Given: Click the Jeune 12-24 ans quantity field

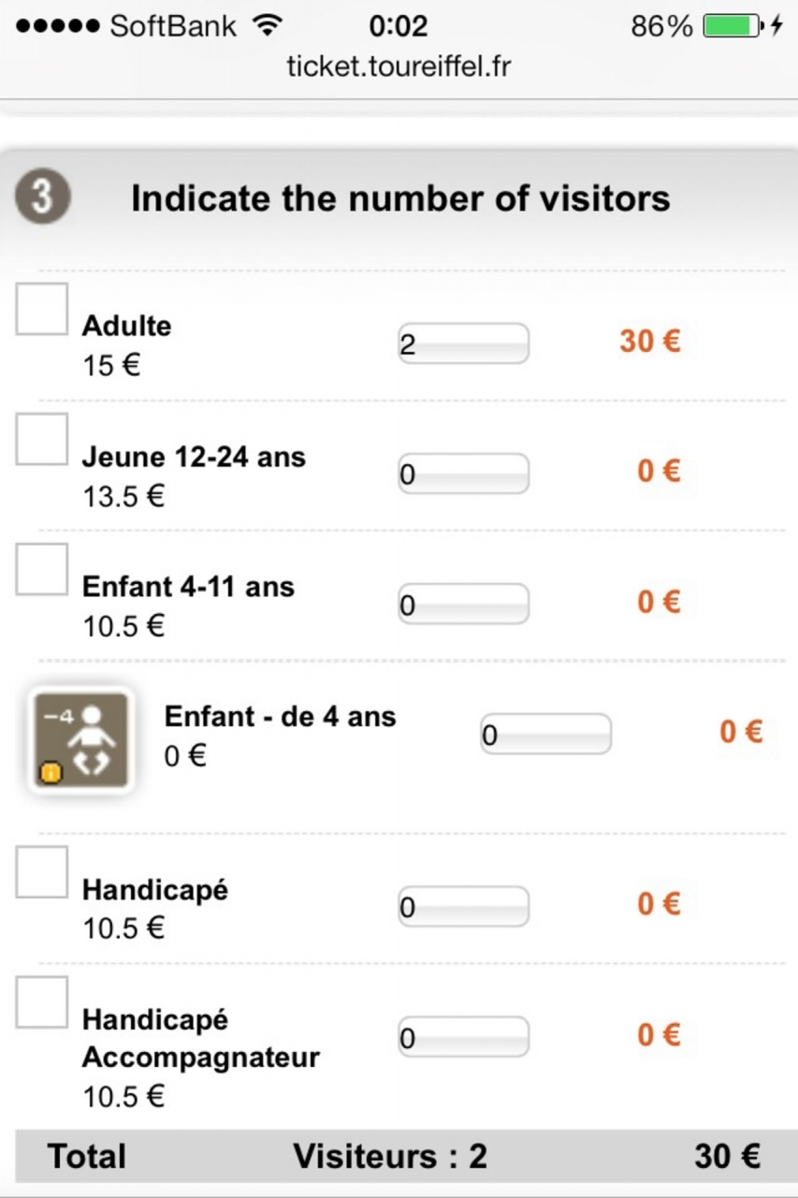Looking at the screenshot, I should [463, 475].
